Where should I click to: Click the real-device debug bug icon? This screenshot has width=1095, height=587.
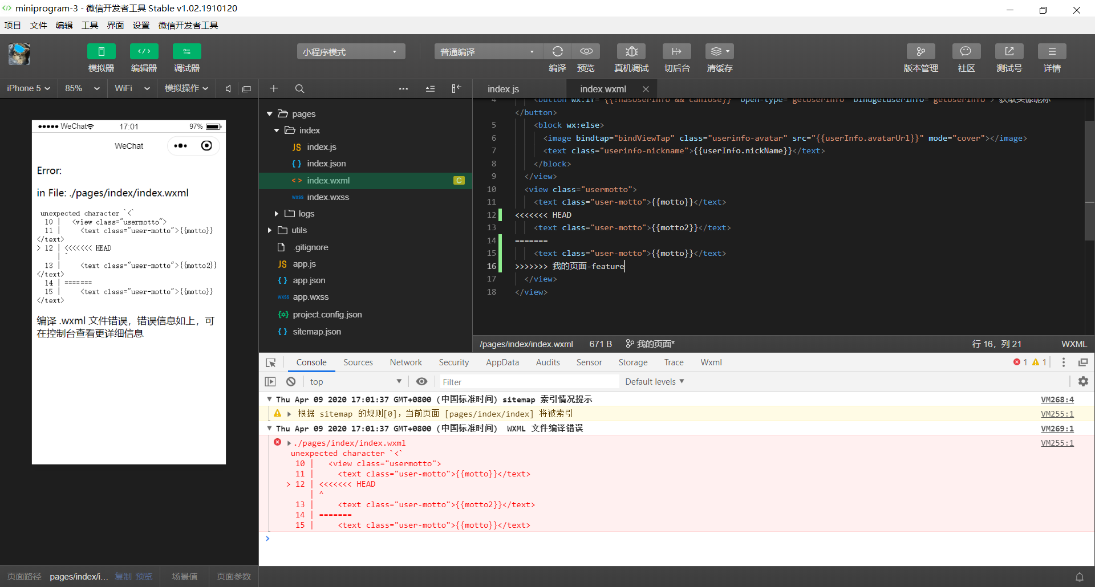tap(631, 52)
